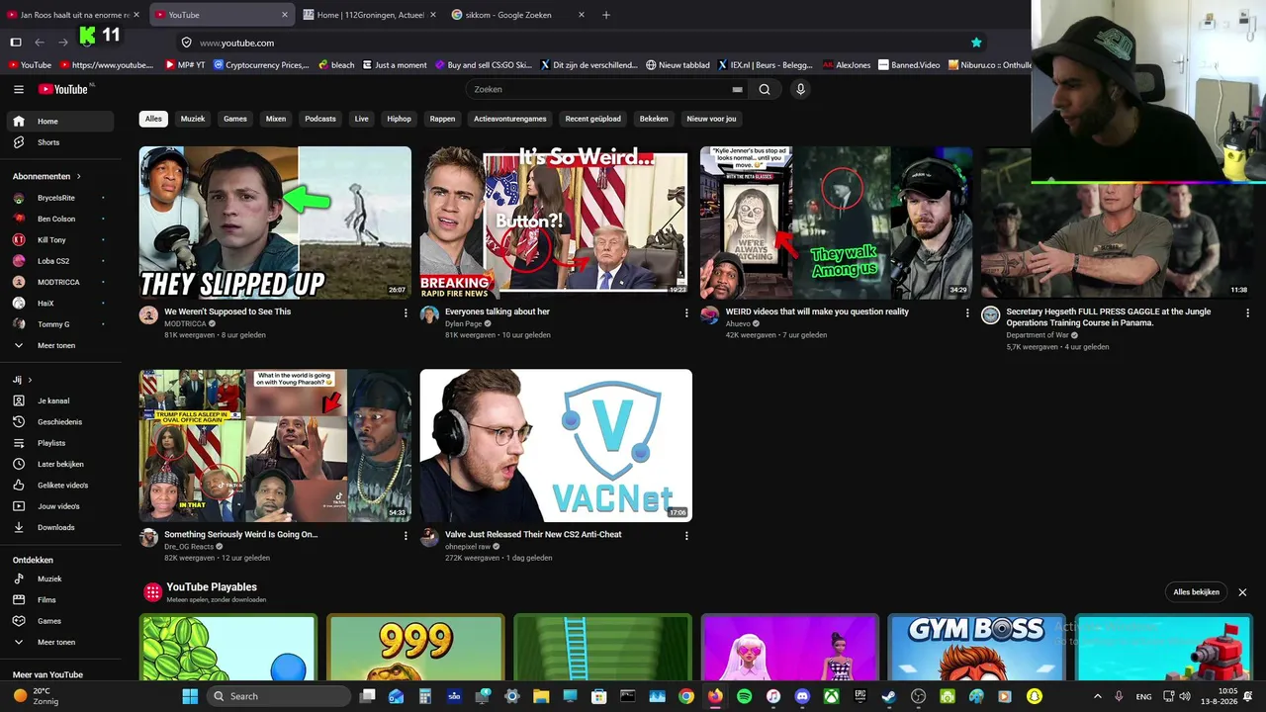Click the shield site-info icon
Screen dimensions: 1266x712
(x=186, y=43)
